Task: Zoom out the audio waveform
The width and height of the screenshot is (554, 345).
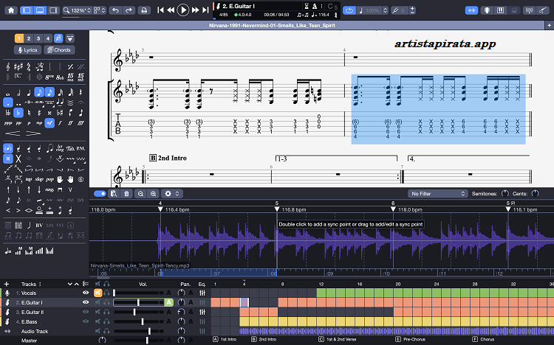Action: pyautogui.click(x=140, y=194)
